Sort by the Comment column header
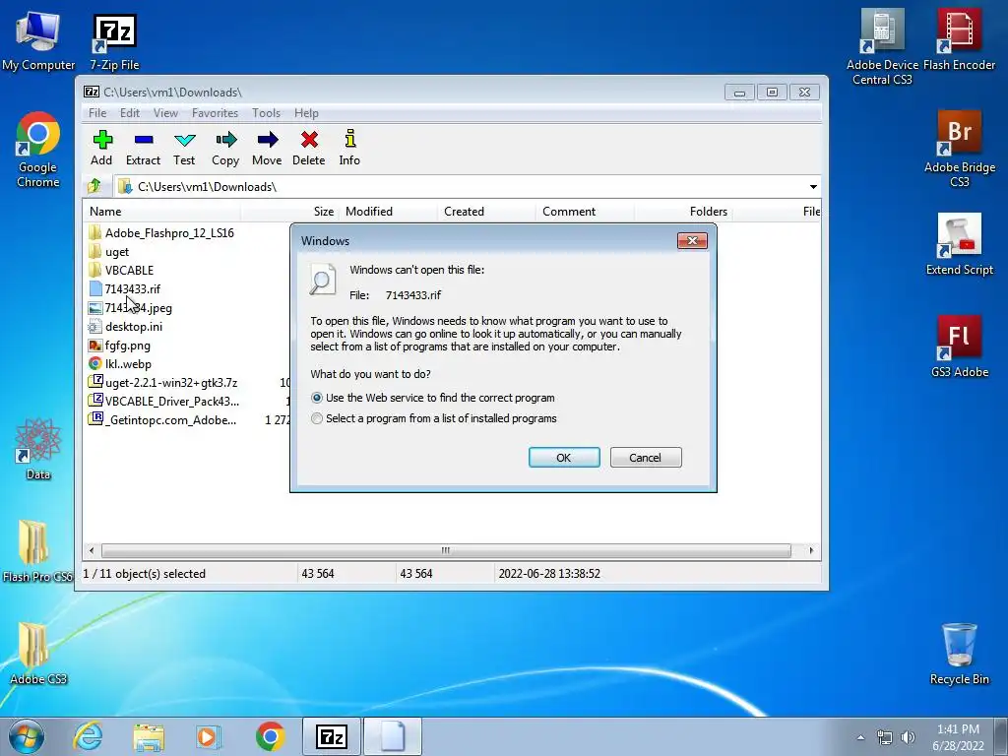Image resolution: width=1008 pixels, height=756 pixels. [x=585, y=212]
